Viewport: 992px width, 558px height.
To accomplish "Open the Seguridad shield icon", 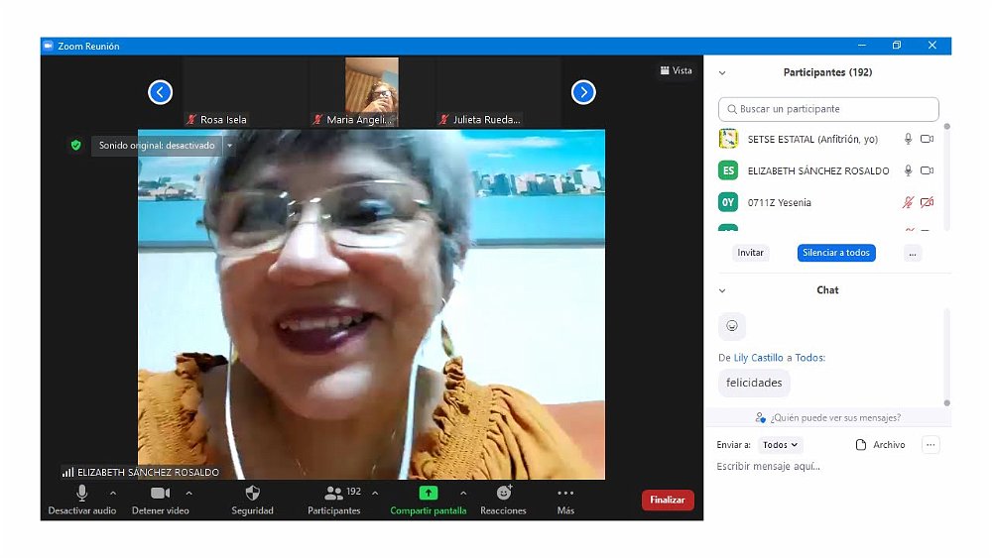I will 252,493.
